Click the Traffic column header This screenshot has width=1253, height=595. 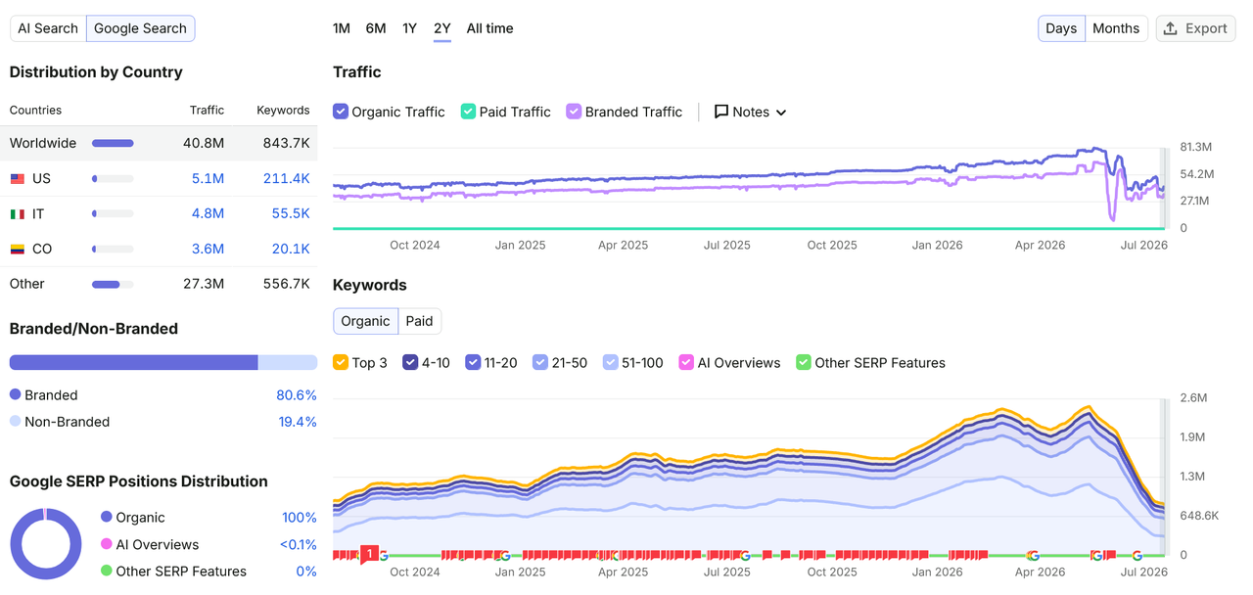click(207, 111)
